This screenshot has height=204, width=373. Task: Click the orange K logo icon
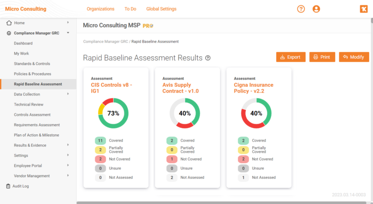tap(363, 9)
